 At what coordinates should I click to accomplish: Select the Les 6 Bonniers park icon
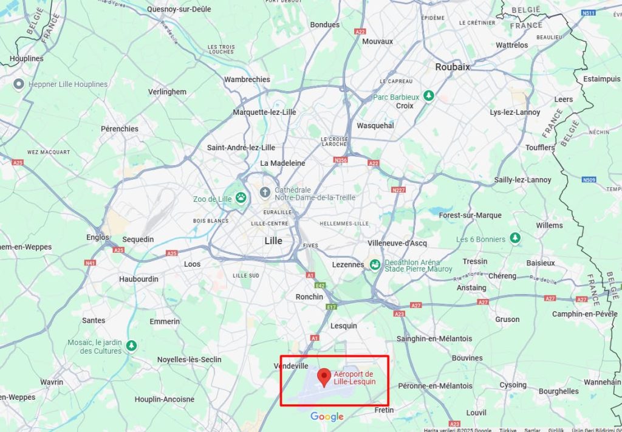515,238
